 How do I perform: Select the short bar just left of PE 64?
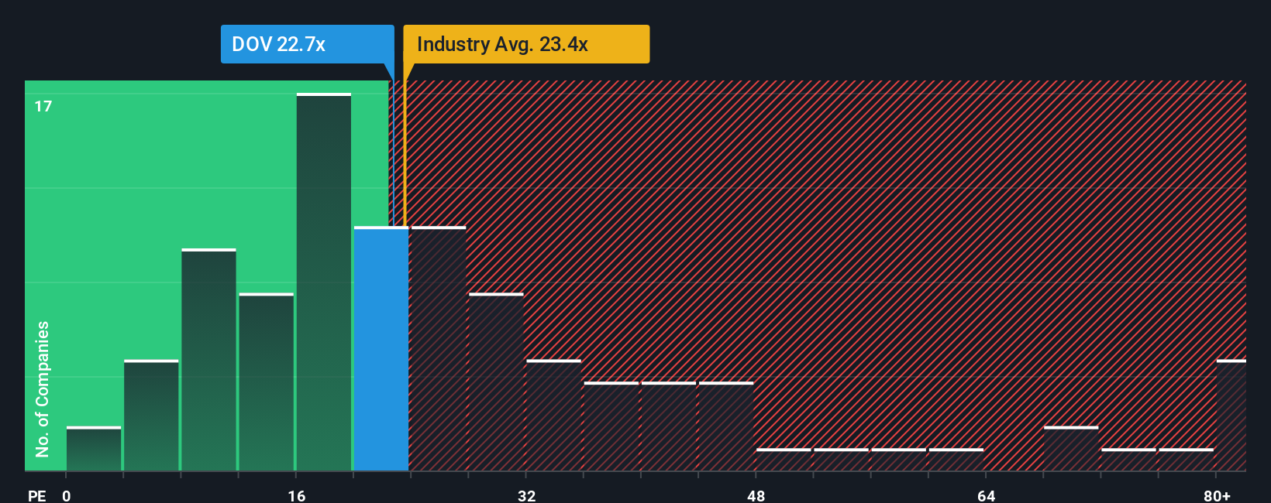956,459
